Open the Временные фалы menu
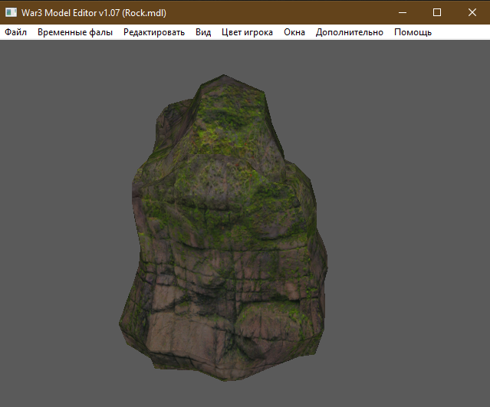Screen dimensions: 490x407 (x=75, y=32)
